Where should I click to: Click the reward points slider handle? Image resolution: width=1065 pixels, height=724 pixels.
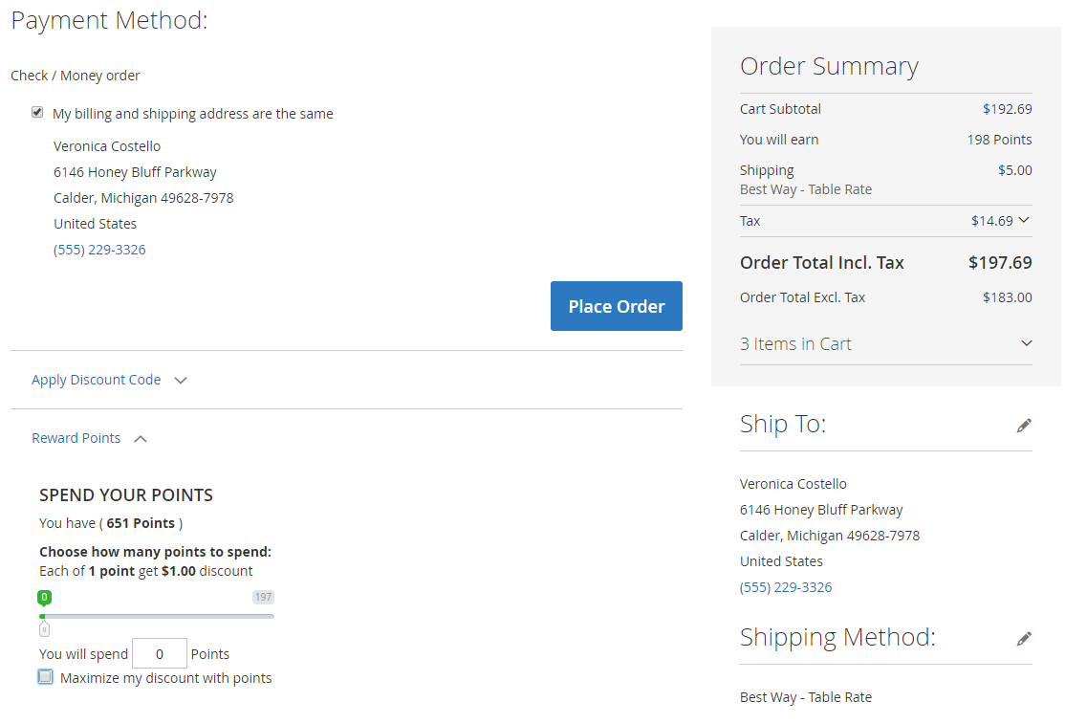[44, 628]
